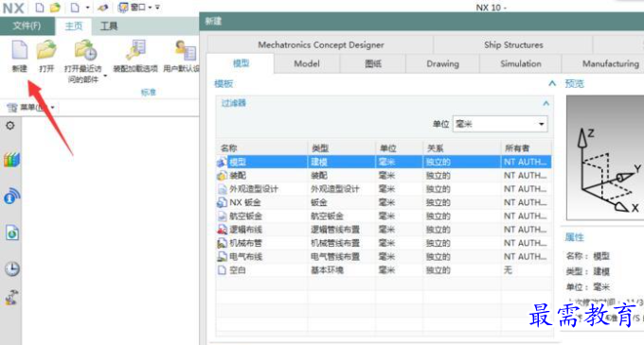Click the XYZ coordinate preview image
644x345 pixels.
point(605,158)
